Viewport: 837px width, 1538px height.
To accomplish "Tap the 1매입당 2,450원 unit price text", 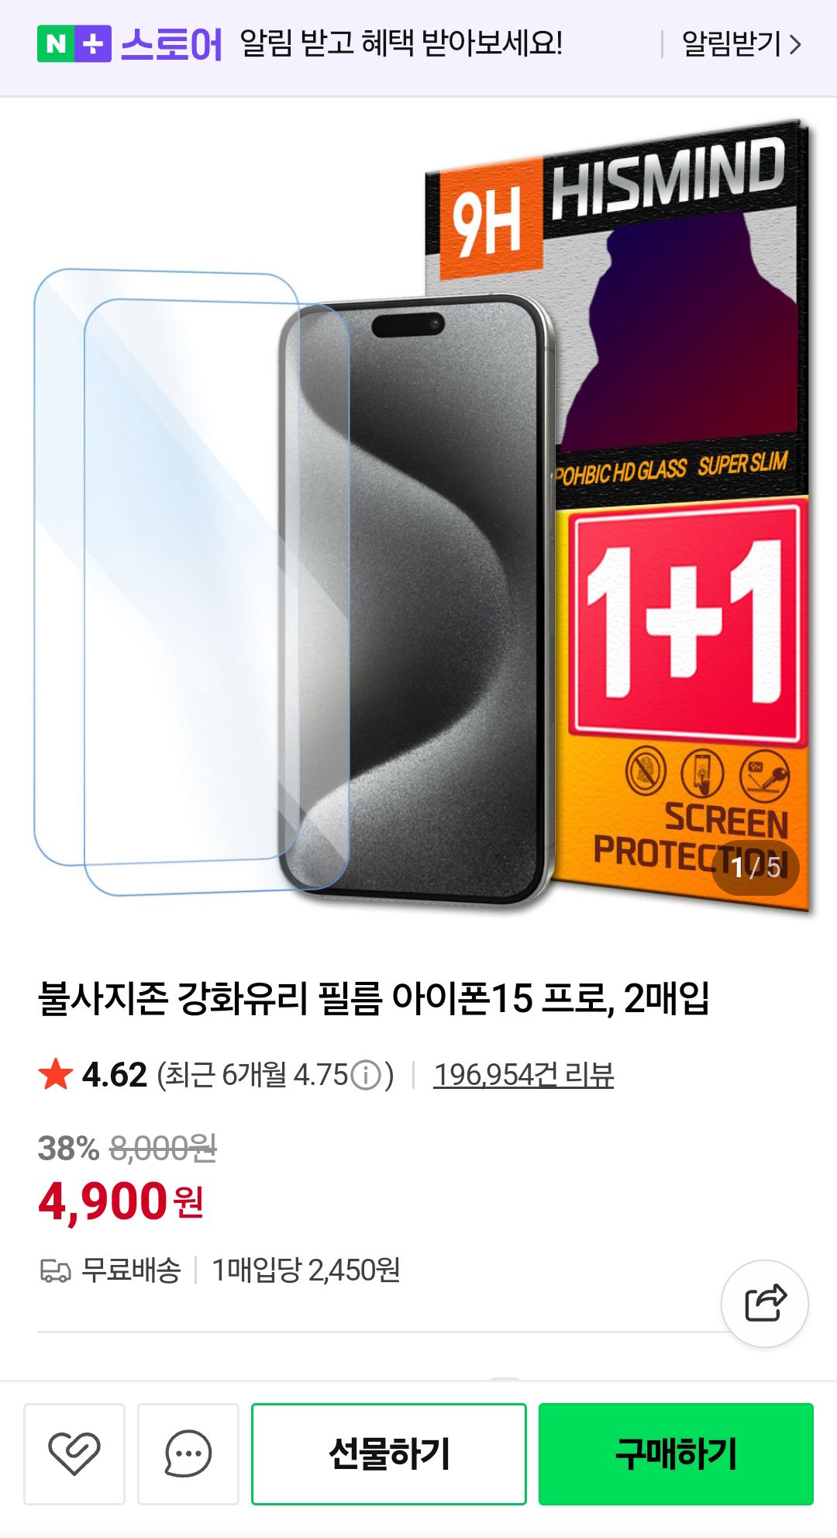I will point(305,1270).
